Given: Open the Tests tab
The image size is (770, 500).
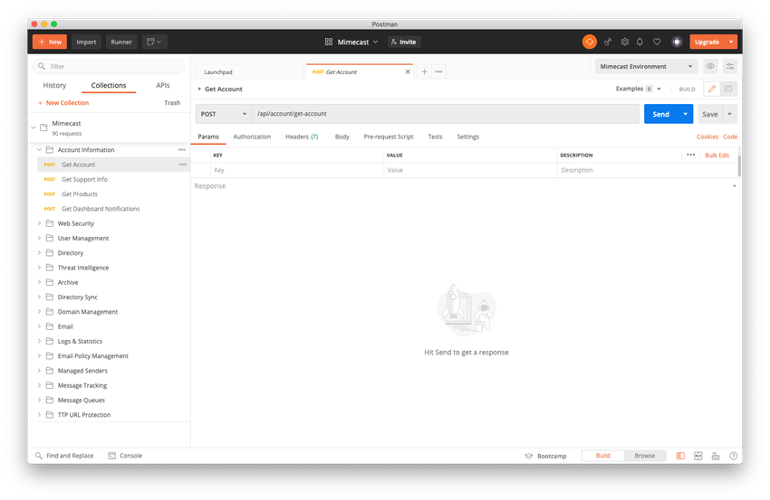Looking at the screenshot, I should 435,137.
